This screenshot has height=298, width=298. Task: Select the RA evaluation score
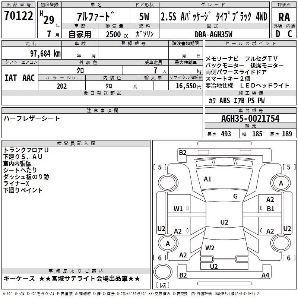pyautogui.click(x=284, y=16)
